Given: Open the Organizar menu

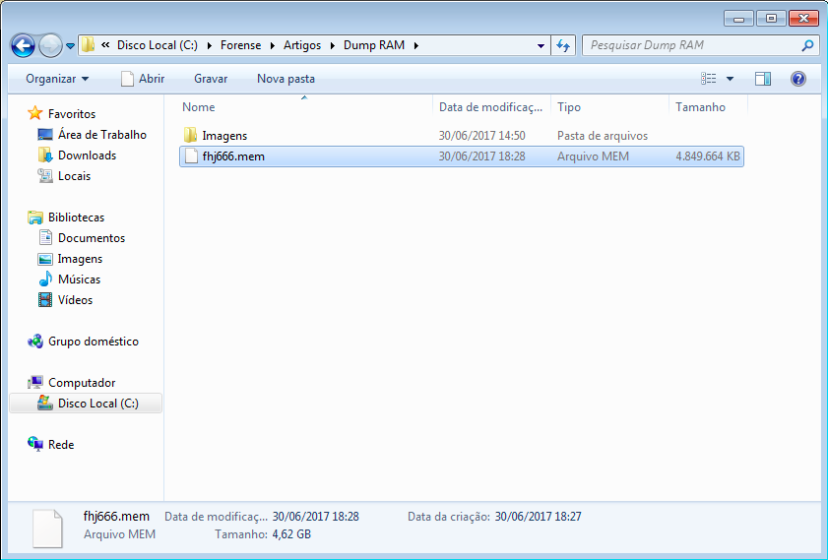Looking at the screenshot, I should 57,79.
